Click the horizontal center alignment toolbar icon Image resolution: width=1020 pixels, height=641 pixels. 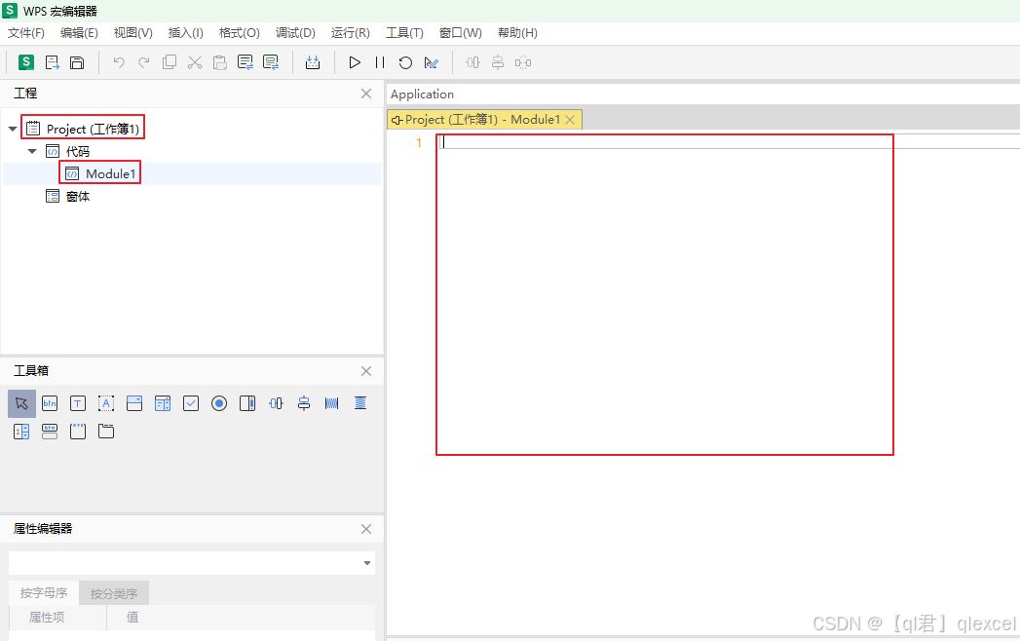click(472, 62)
